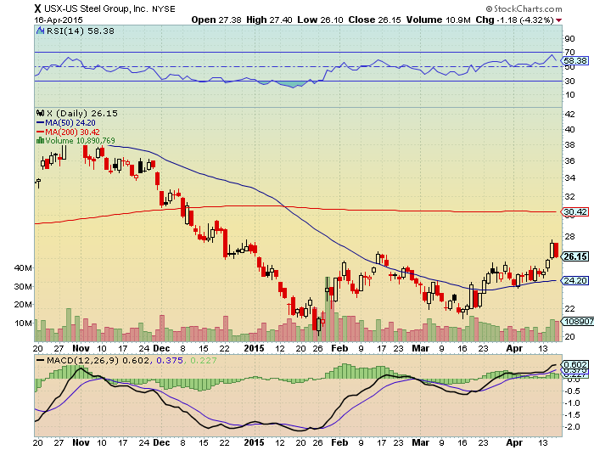Click the 'RSI(14) 58.38' label
Image resolution: width=594 pixels, height=450 pixels.
coord(81,31)
